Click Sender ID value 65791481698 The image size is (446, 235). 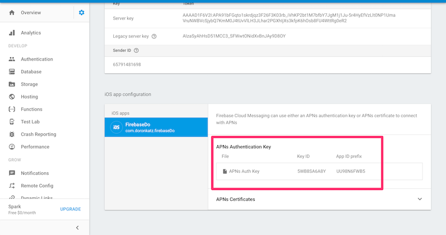point(127,64)
